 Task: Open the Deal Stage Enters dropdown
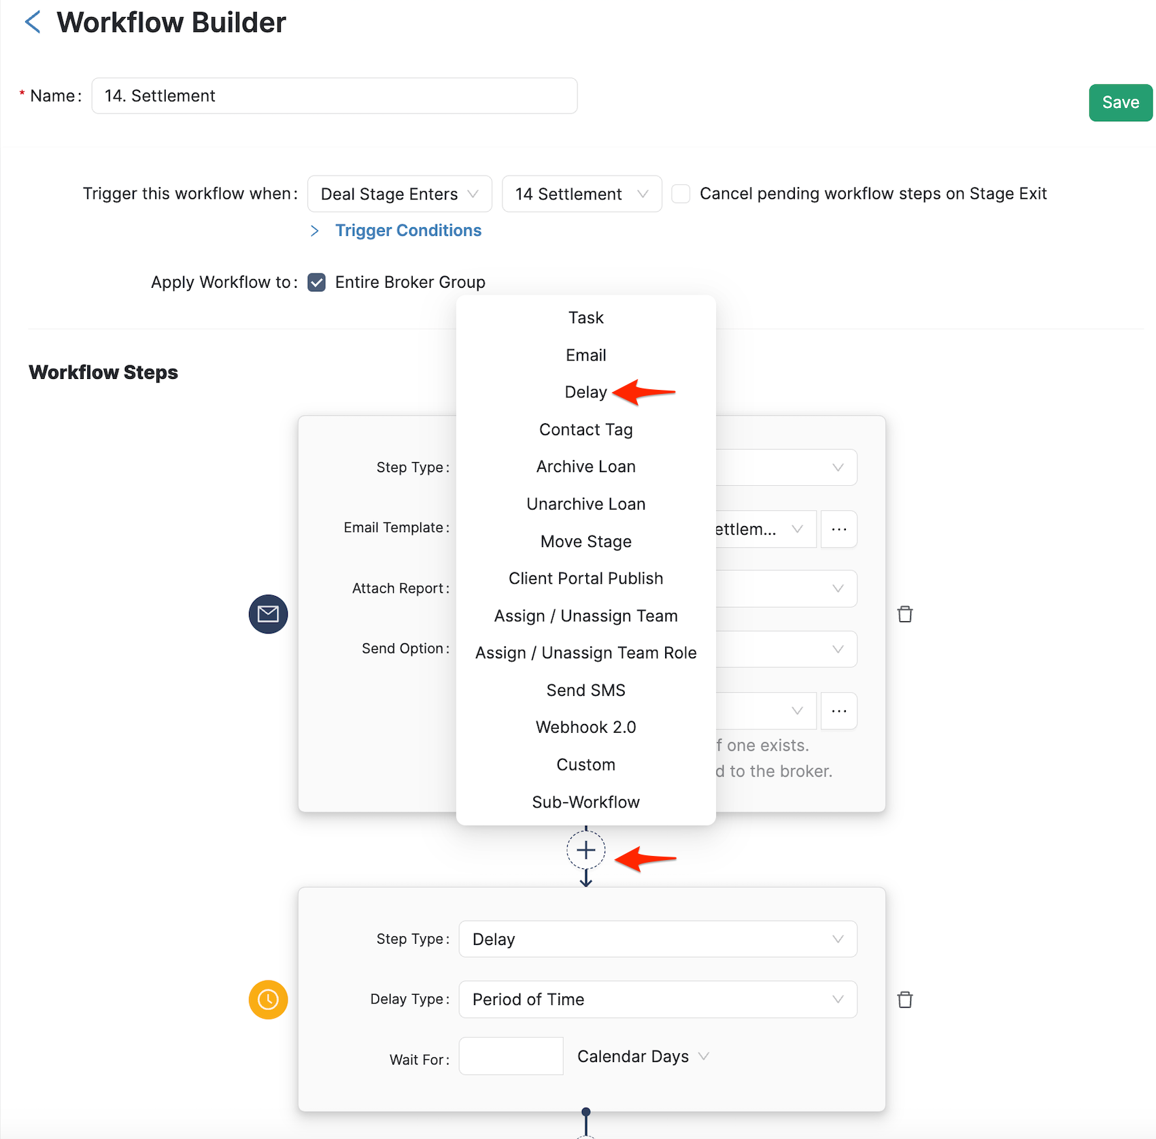point(398,194)
